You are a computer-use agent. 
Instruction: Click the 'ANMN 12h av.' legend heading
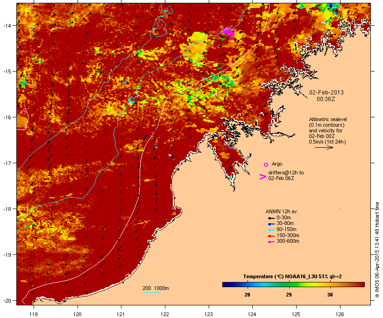pyautogui.click(x=282, y=211)
